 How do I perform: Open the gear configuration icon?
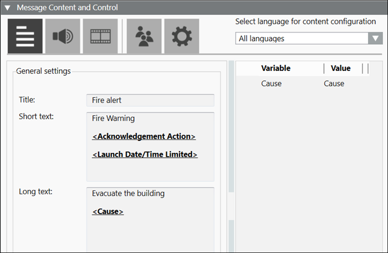tap(181, 36)
